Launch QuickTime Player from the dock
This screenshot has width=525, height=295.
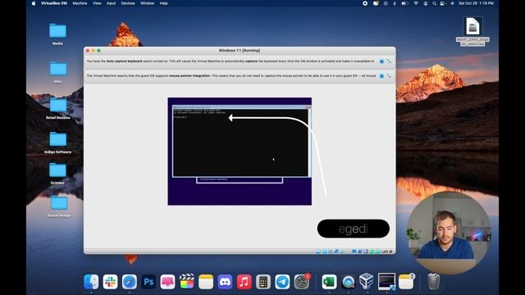pos(348,282)
